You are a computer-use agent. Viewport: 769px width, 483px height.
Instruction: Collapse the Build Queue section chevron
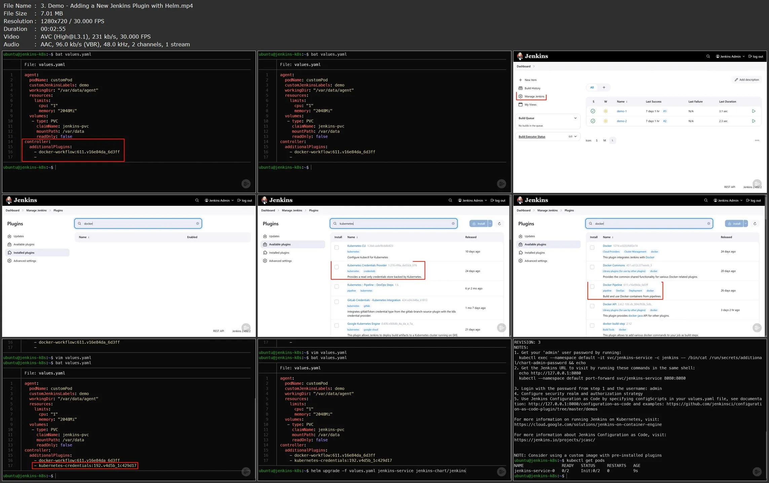[x=575, y=118]
